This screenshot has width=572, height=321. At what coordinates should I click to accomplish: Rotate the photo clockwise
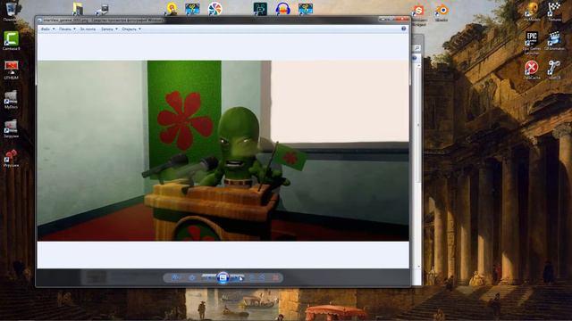[263, 278]
